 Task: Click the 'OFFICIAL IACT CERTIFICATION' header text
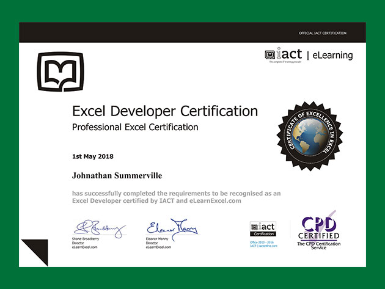pyautogui.click(x=323, y=33)
